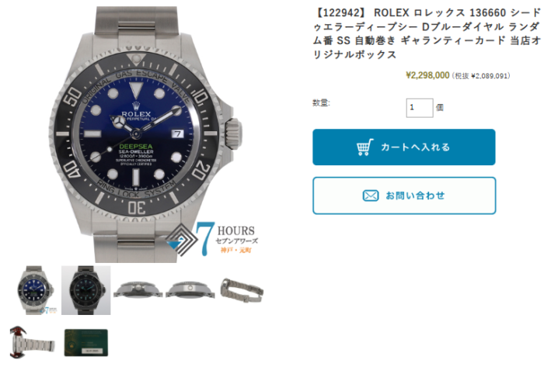The image size is (544, 367).
Task: Click the product title text 122942 ROLEX
Action: click(427, 33)
